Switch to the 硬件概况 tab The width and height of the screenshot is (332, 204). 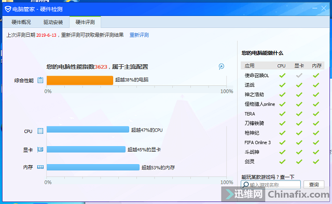[21, 22]
